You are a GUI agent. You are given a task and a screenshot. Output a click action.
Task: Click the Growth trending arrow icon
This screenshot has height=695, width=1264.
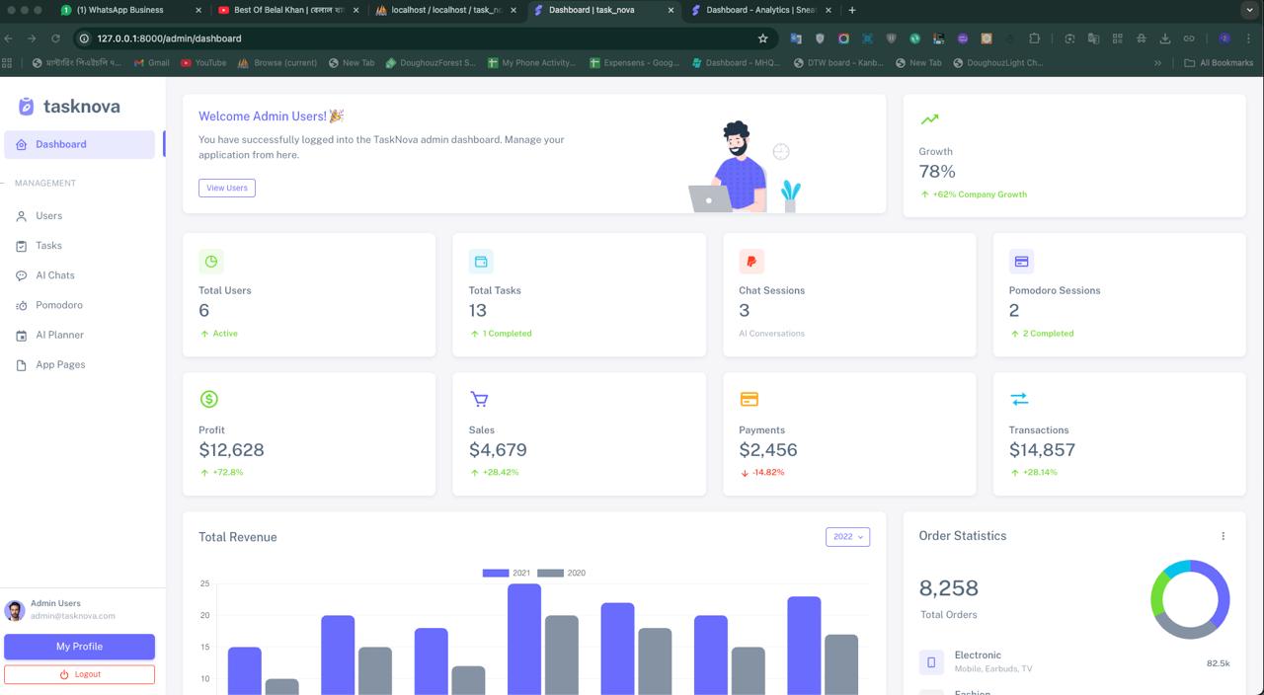coord(929,119)
